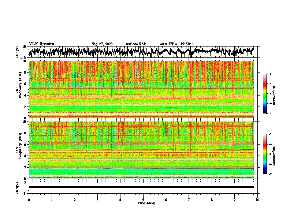Select the "start UT = 15:50: 1" text

pyautogui.click(x=177, y=44)
